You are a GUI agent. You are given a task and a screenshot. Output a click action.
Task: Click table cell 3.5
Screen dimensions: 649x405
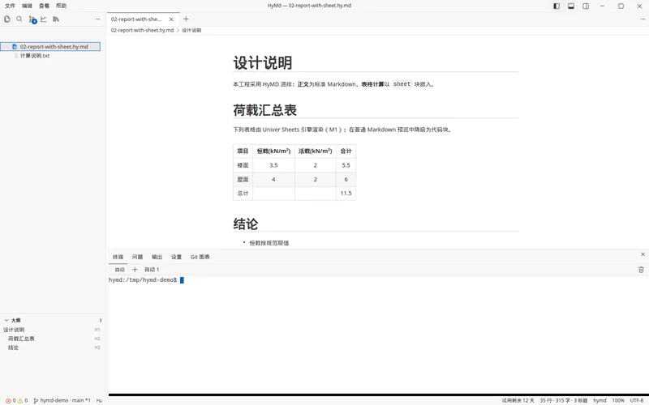(x=273, y=165)
